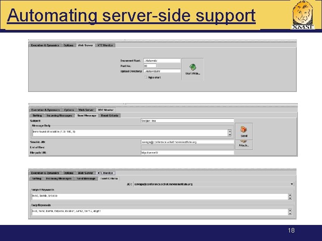Click the List of files field

187,147
